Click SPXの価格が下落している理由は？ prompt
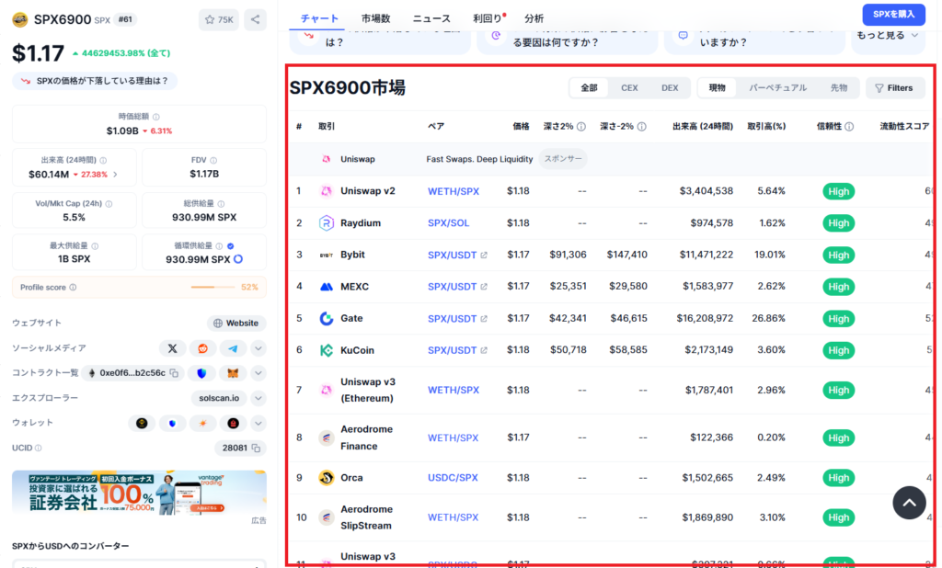The height and width of the screenshot is (568, 942). point(95,81)
